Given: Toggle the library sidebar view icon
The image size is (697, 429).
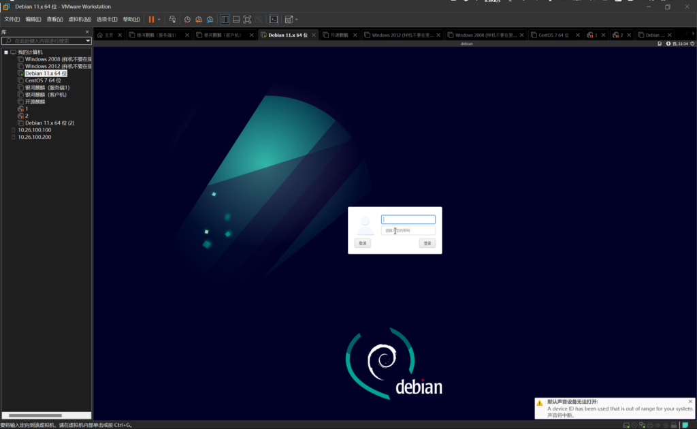Looking at the screenshot, I should [225, 20].
